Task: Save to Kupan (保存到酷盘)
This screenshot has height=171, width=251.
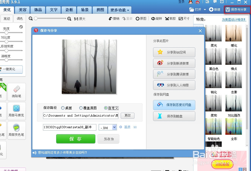Action: coord(174,116)
